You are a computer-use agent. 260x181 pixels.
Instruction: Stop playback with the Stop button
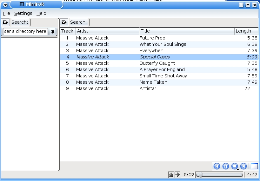[235, 166]
